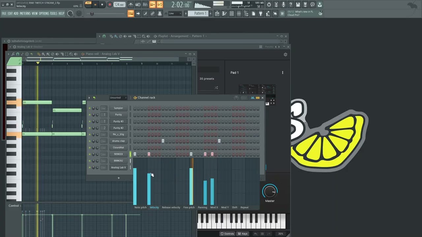The height and width of the screenshot is (237, 422).
Task: Select the Purity #3 channel button
Action: point(118,121)
